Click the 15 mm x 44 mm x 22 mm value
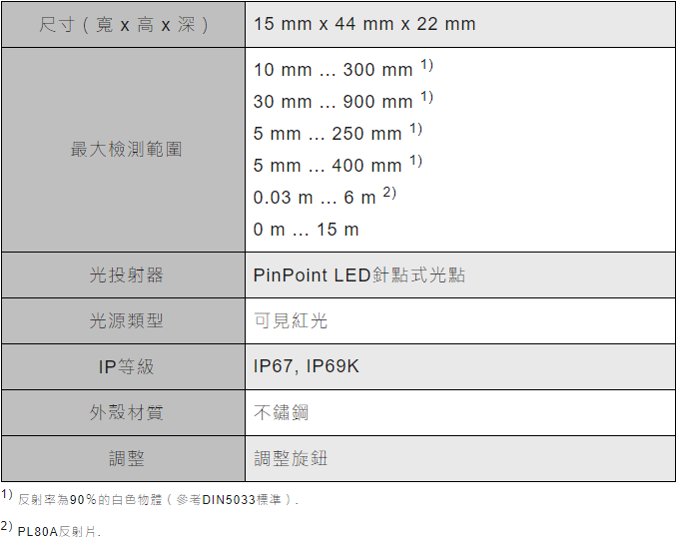 tap(364, 24)
